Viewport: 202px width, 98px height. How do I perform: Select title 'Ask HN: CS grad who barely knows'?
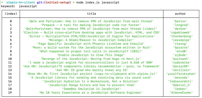click(x=91, y=70)
